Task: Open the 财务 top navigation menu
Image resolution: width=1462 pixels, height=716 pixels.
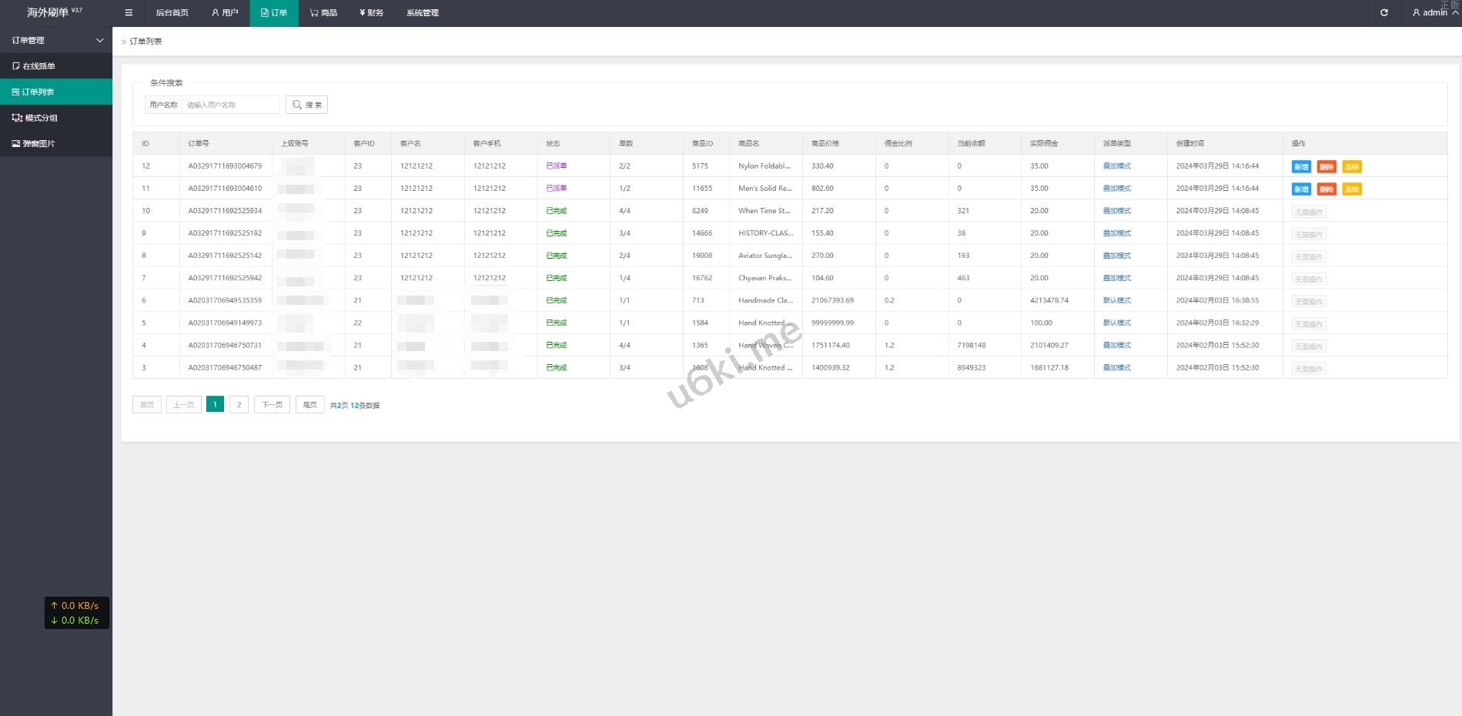Action: 371,13
